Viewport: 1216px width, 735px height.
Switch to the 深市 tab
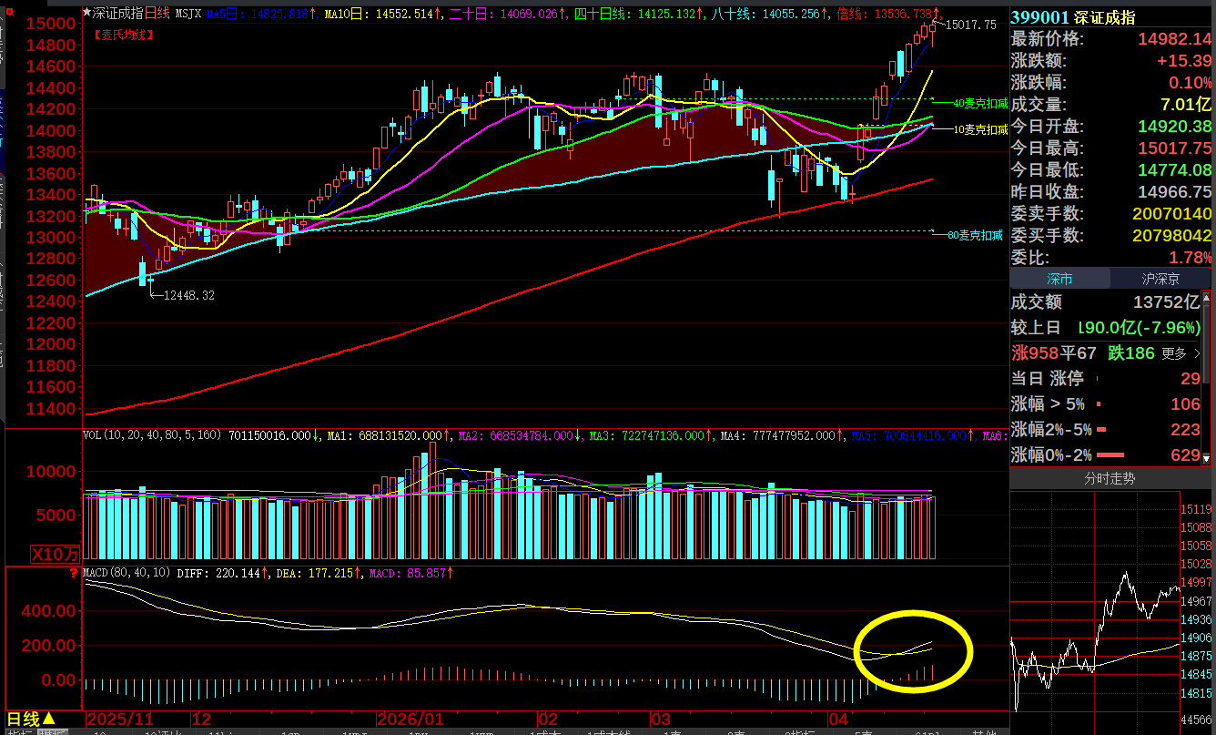(1059, 279)
